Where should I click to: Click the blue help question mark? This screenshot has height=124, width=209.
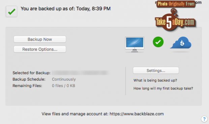point(204,119)
